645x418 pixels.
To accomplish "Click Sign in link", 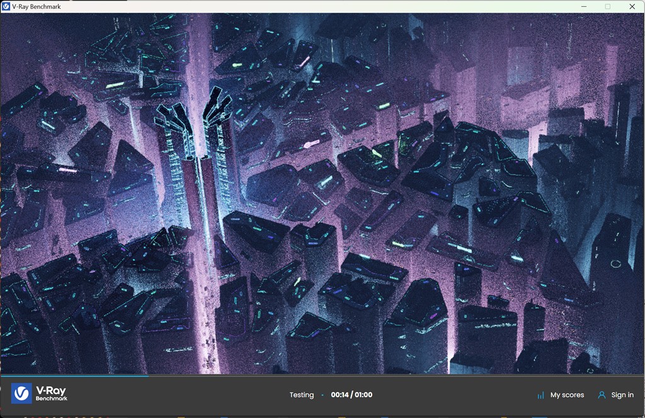I will click(622, 395).
